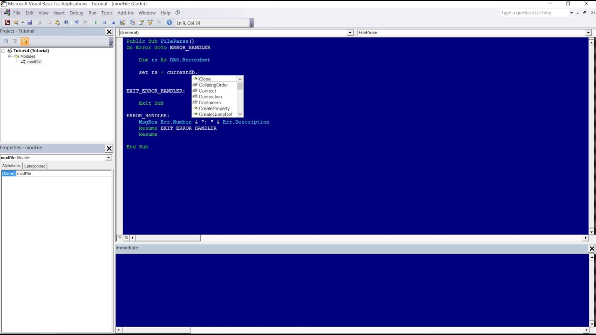Image resolution: width=596 pixels, height=335 pixels.
Task: Click the Run Sub green play icon
Action: coord(95,22)
